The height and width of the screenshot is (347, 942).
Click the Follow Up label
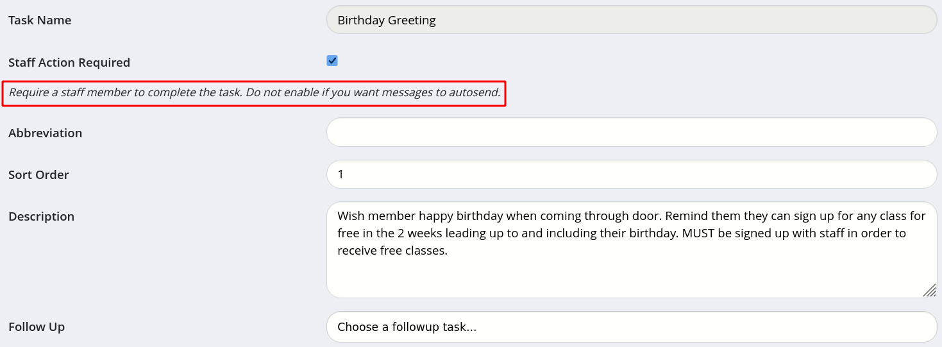(37, 326)
